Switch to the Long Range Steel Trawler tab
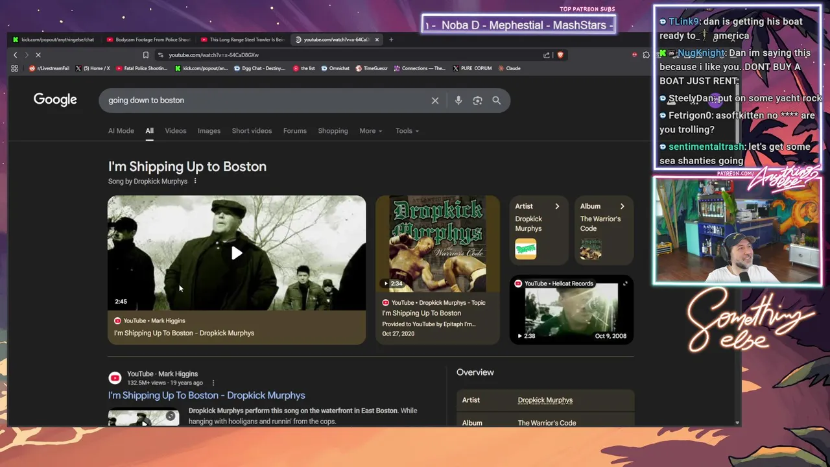The height and width of the screenshot is (467, 830). (243, 40)
